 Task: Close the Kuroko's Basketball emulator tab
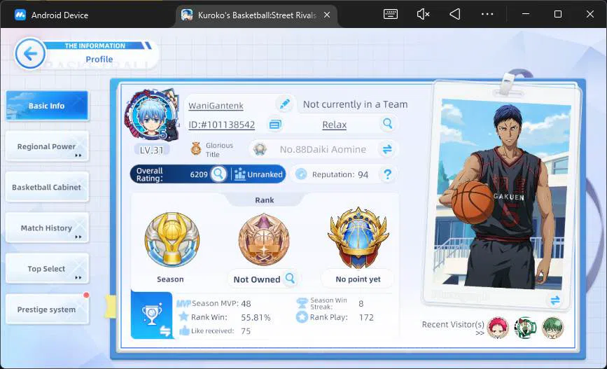tap(327, 15)
